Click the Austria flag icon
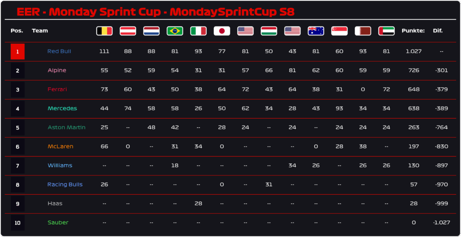Screen dimensions: 461x237 [x=128, y=31]
